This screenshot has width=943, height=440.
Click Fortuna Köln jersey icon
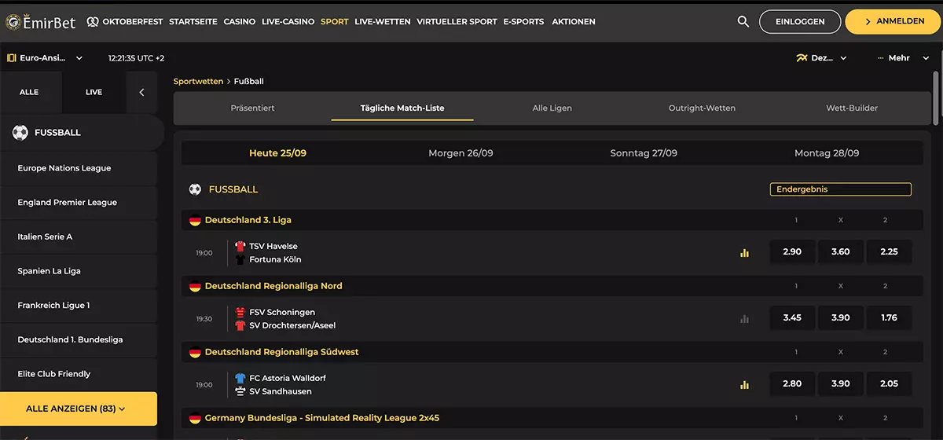(x=240, y=259)
